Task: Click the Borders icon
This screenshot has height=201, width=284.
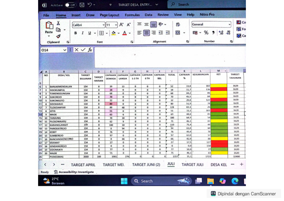Action: pos(102,33)
